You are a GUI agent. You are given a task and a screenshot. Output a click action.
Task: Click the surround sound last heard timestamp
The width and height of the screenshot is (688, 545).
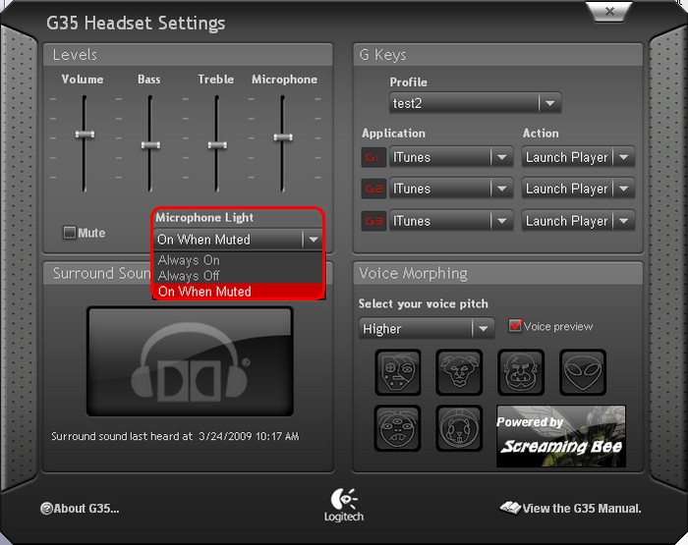249,436
